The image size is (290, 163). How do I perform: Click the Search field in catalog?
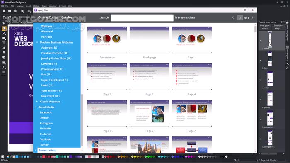click(142, 18)
